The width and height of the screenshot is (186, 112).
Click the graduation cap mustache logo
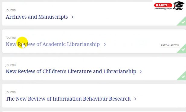pos(179,5)
